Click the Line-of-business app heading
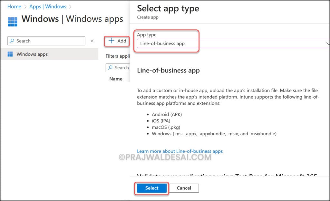 [168, 71]
